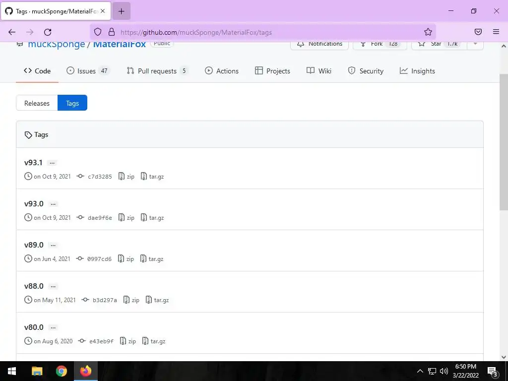Screen dimensions: 508x381
Task: Open the Projects tab
Action: (x=272, y=71)
